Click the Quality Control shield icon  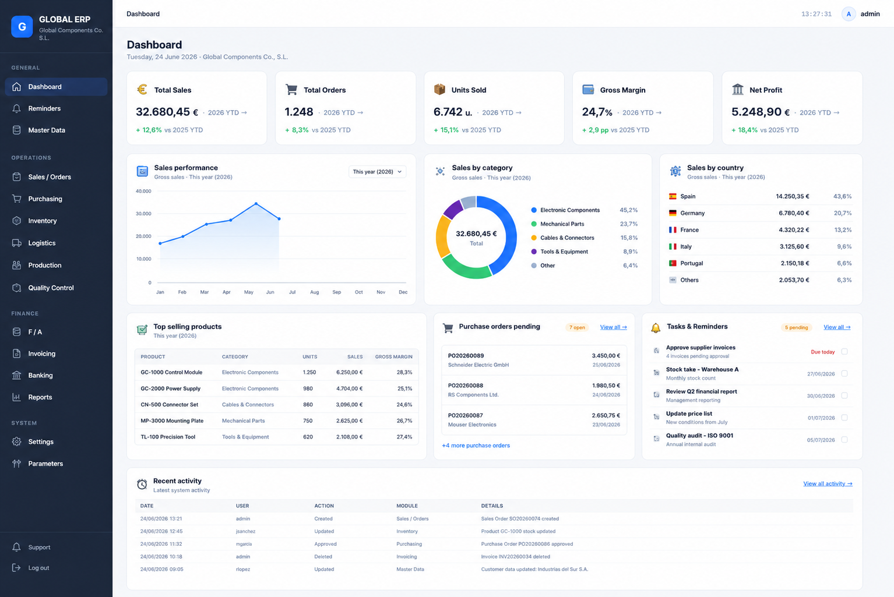point(16,288)
